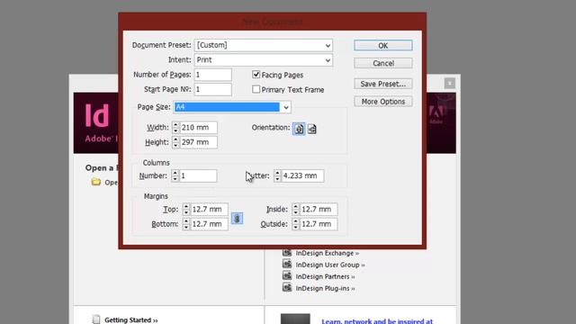This screenshot has height=324, width=576.
Task: Click the InDesign Plug-ins icon
Action: (287, 288)
